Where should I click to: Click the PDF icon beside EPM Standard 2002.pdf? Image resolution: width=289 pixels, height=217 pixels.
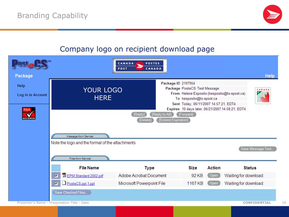(64, 175)
